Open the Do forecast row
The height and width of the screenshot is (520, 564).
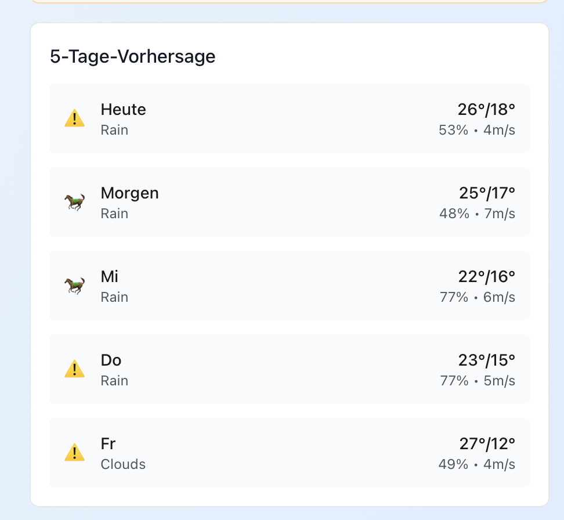click(289, 369)
